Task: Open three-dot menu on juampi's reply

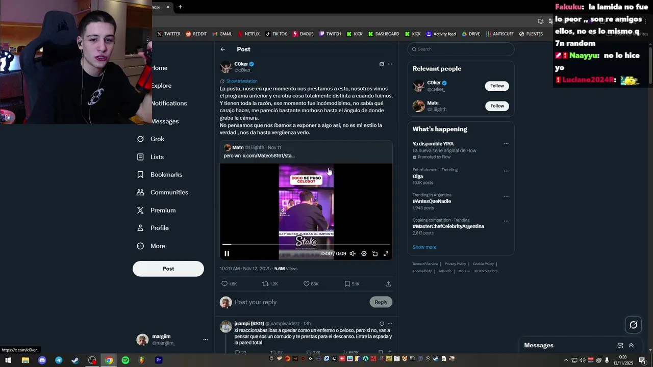Action: click(x=390, y=324)
